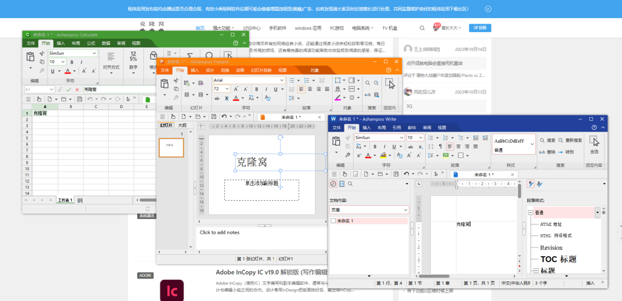Open the 动画 tab in Ashampoo Present
This screenshot has height=301, width=622.
tap(240, 70)
